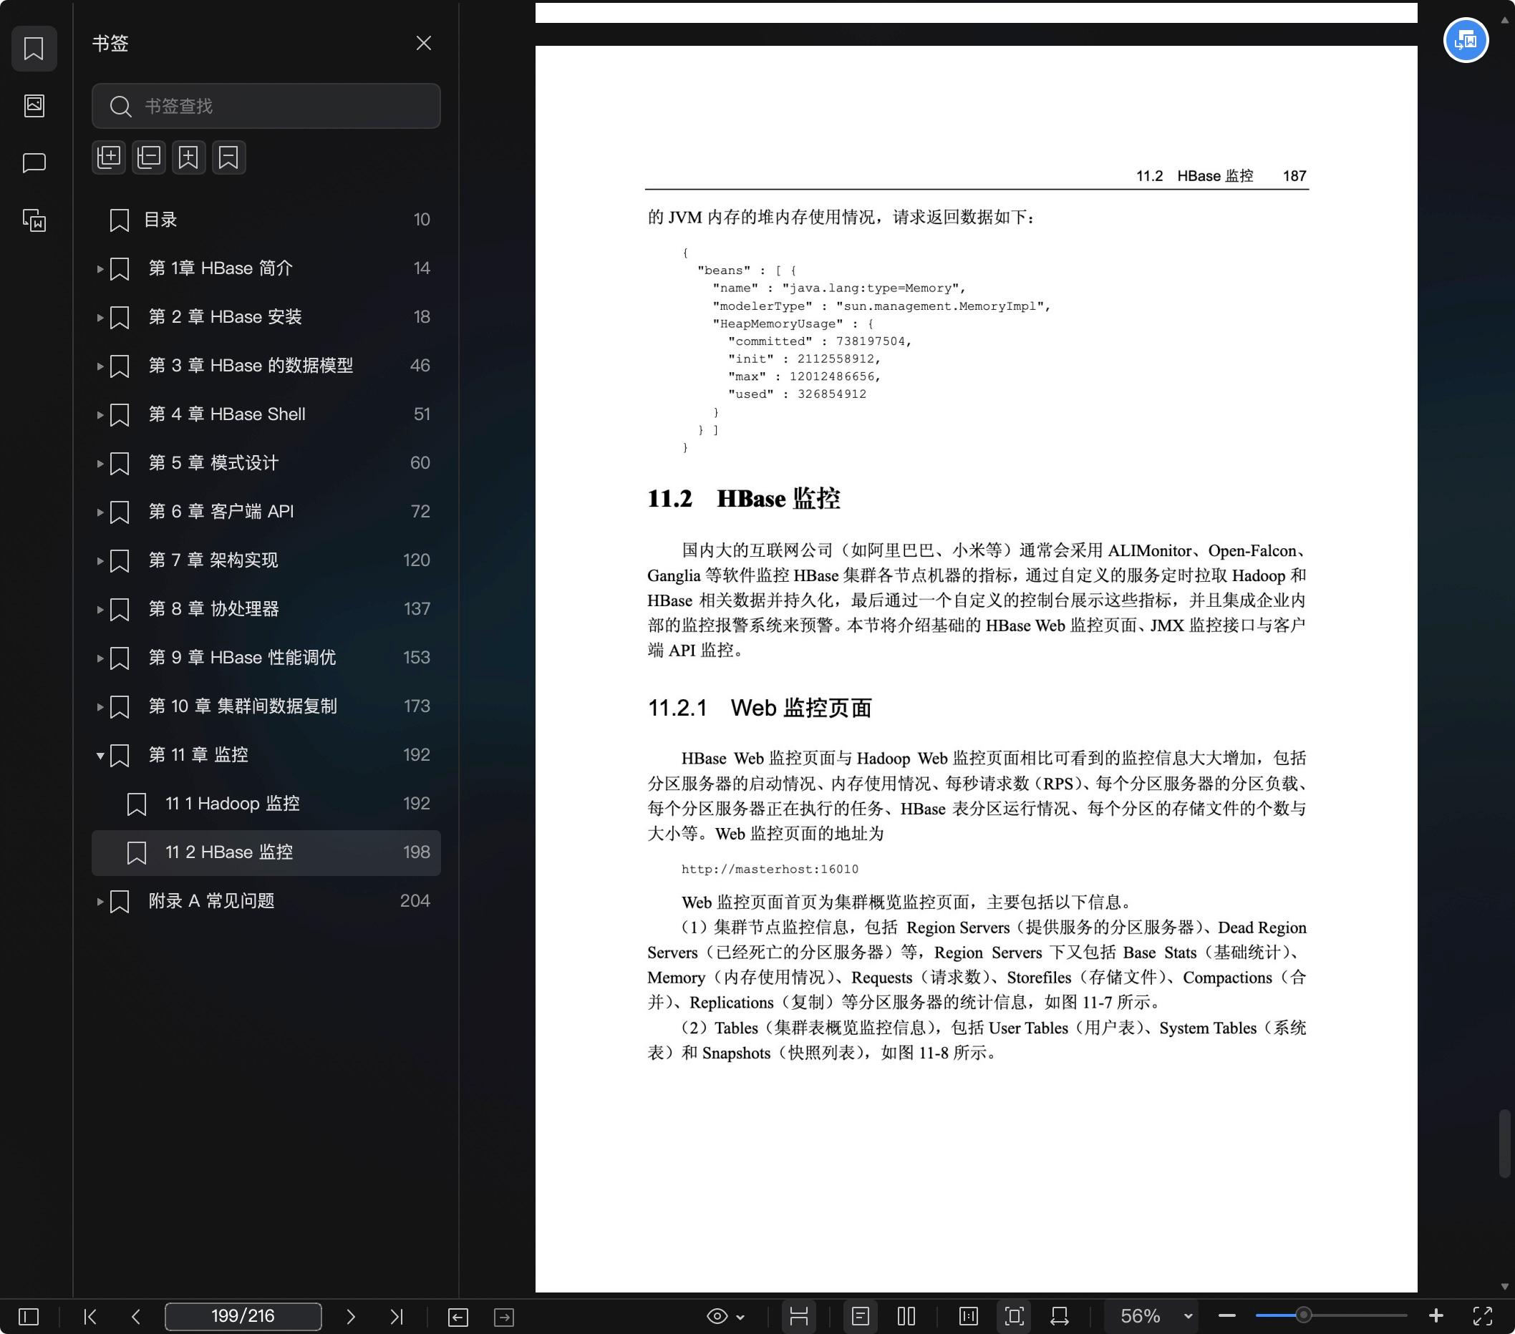Select 11 2 HBase 监控 bookmark
The width and height of the screenshot is (1515, 1334).
click(x=266, y=852)
